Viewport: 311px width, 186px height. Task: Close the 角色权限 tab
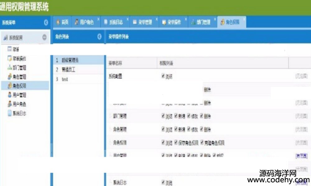tap(244, 19)
